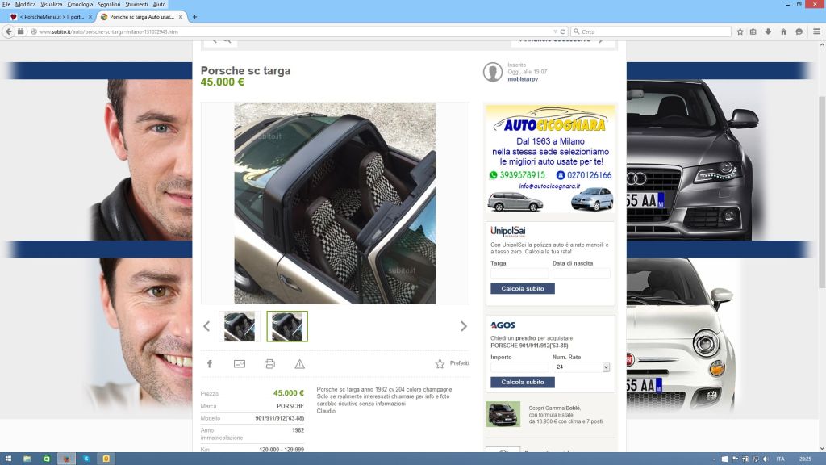This screenshot has height=465, width=826.
Task: Click the seller avatar icon
Action: click(x=493, y=72)
